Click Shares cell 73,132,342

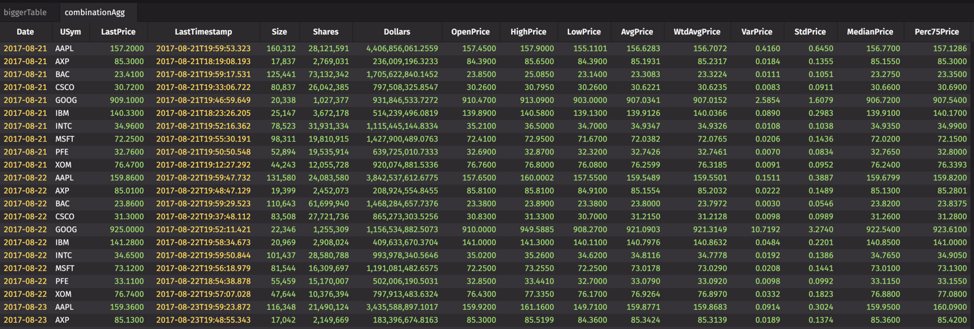pyautogui.click(x=328, y=74)
